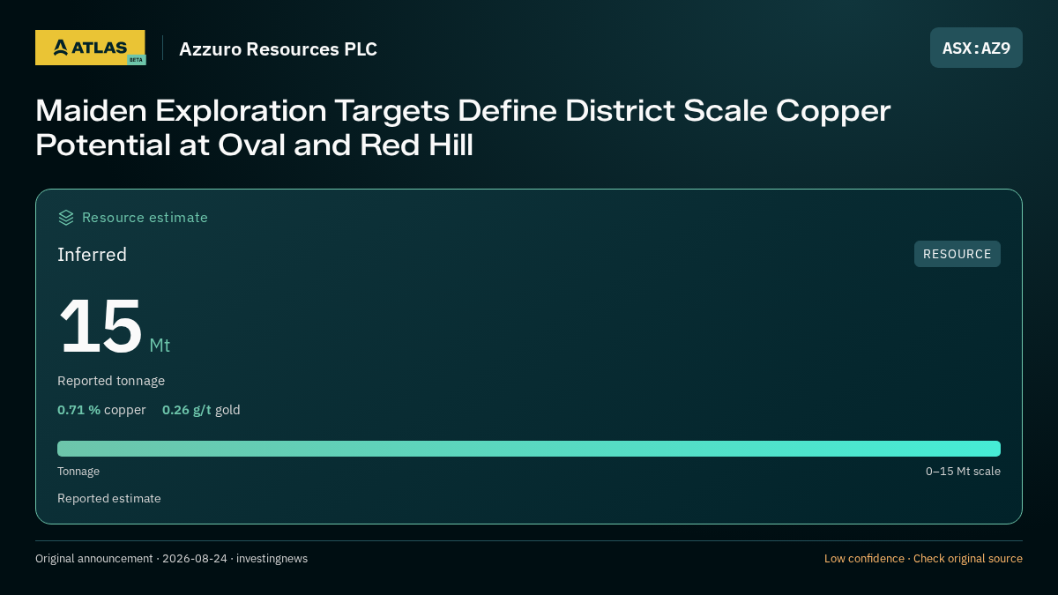Click the Atlas beta logo
This screenshot has height=595, width=1058.
pos(90,48)
